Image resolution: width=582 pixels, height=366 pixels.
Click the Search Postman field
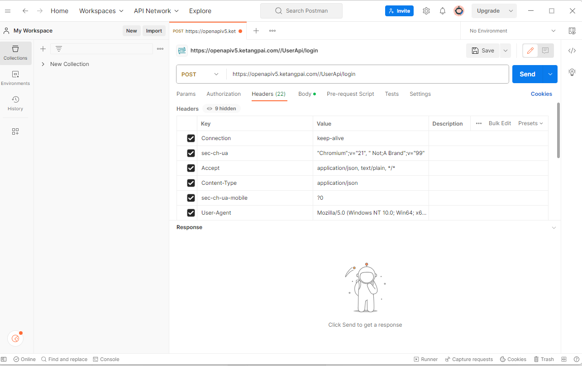pos(301,11)
